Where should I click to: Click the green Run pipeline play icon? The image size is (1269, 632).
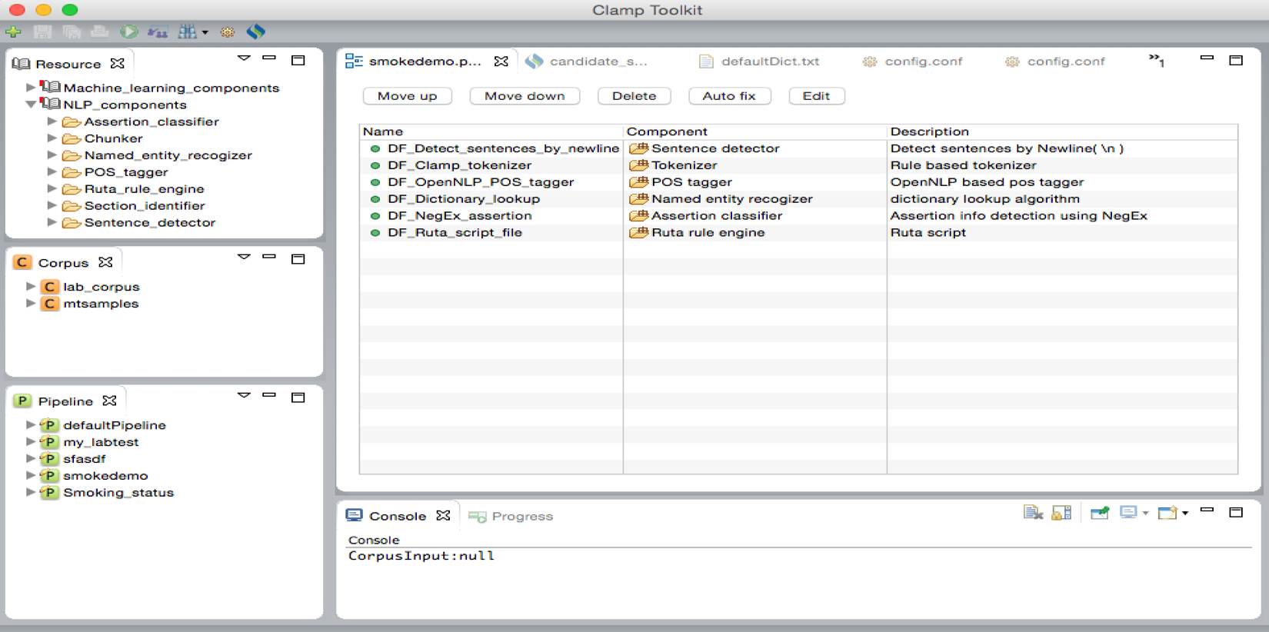coord(128,32)
